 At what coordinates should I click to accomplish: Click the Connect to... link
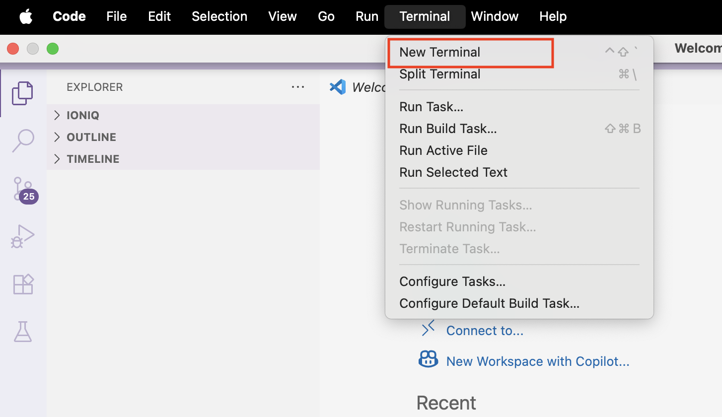pos(485,331)
